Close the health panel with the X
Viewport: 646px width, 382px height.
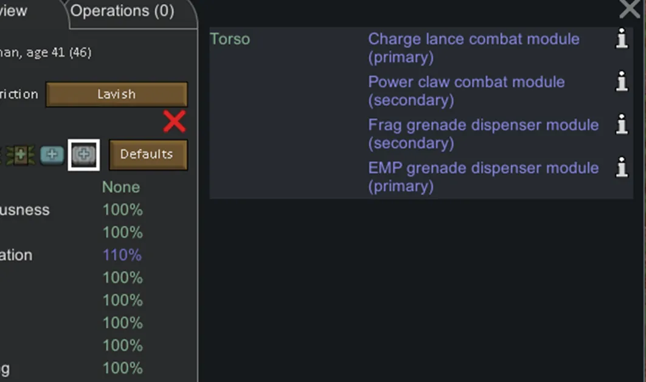pos(631,9)
